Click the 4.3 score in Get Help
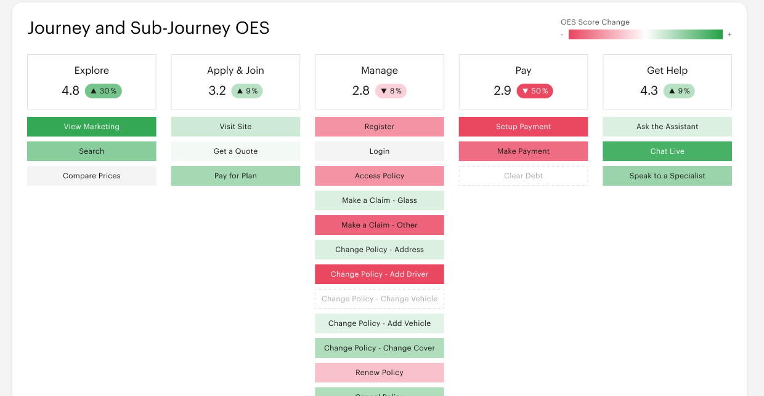764x396 pixels. pyautogui.click(x=649, y=91)
